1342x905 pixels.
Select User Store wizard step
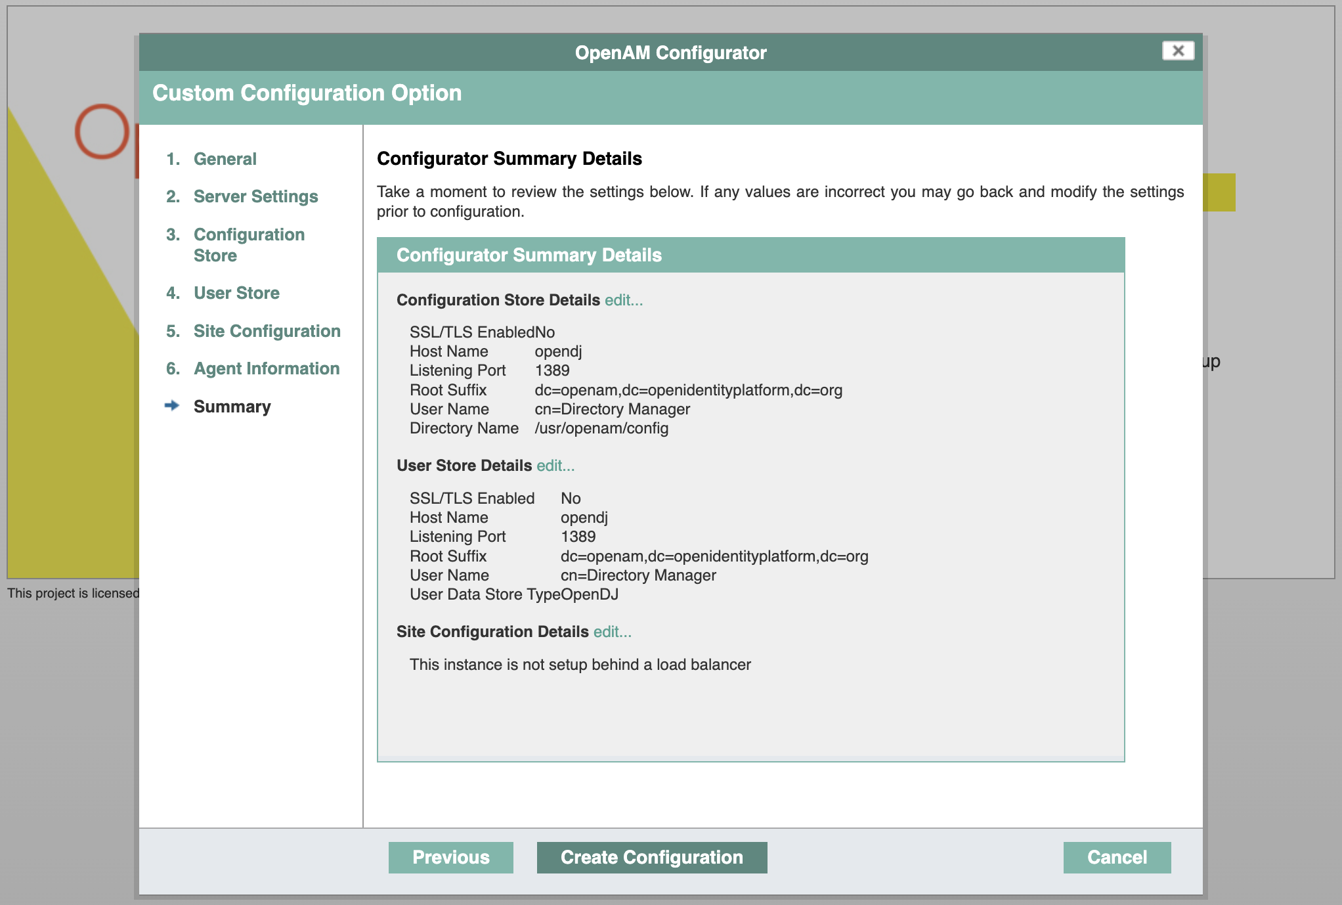pos(236,293)
